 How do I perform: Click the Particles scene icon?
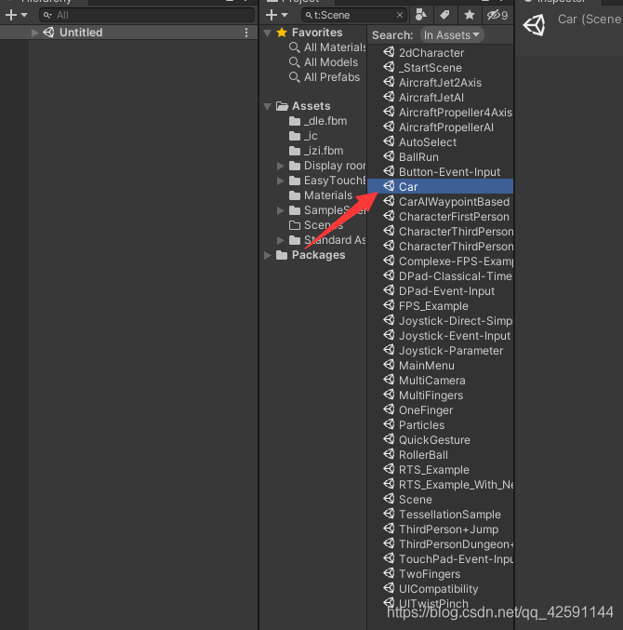click(389, 424)
